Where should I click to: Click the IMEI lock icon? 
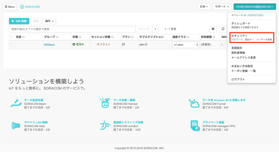click(222, 44)
